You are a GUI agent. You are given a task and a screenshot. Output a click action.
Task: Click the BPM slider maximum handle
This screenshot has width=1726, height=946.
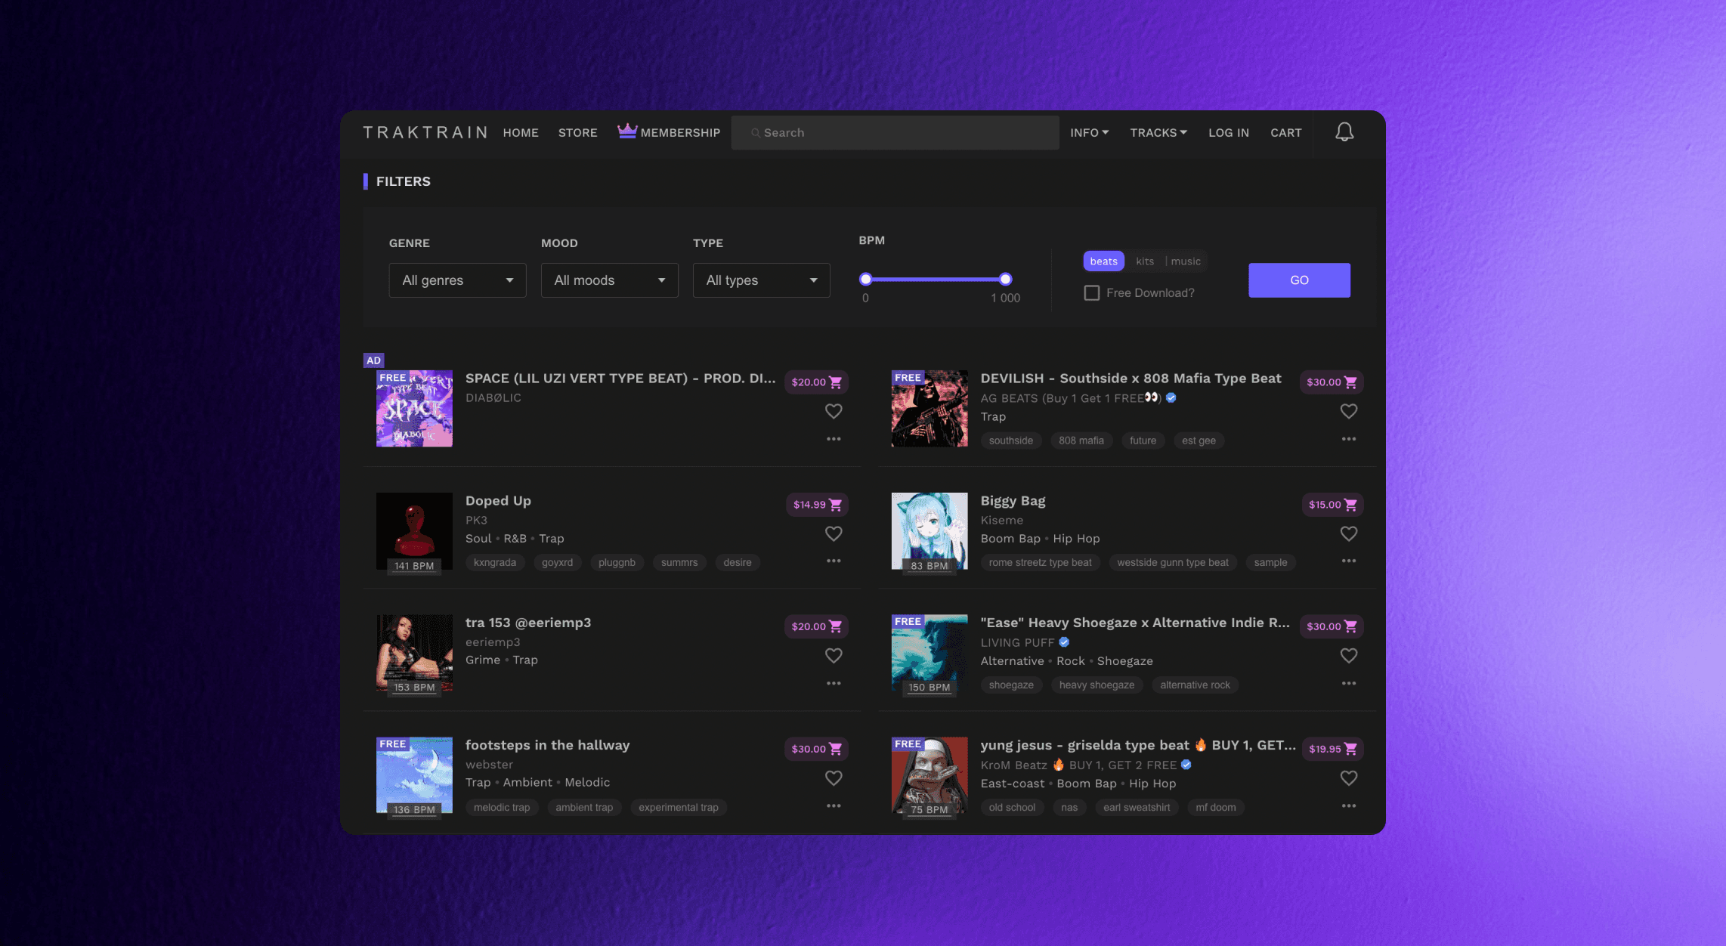tap(1005, 280)
